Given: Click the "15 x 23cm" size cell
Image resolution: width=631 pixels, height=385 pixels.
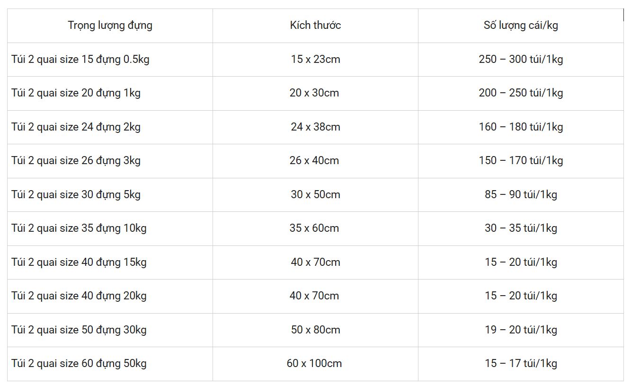Looking at the screenshot, I should click(x=315, y=60).
